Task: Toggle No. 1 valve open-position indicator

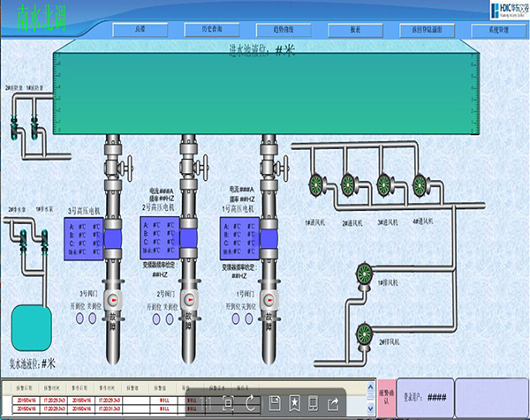Action: tap(234, 318)
